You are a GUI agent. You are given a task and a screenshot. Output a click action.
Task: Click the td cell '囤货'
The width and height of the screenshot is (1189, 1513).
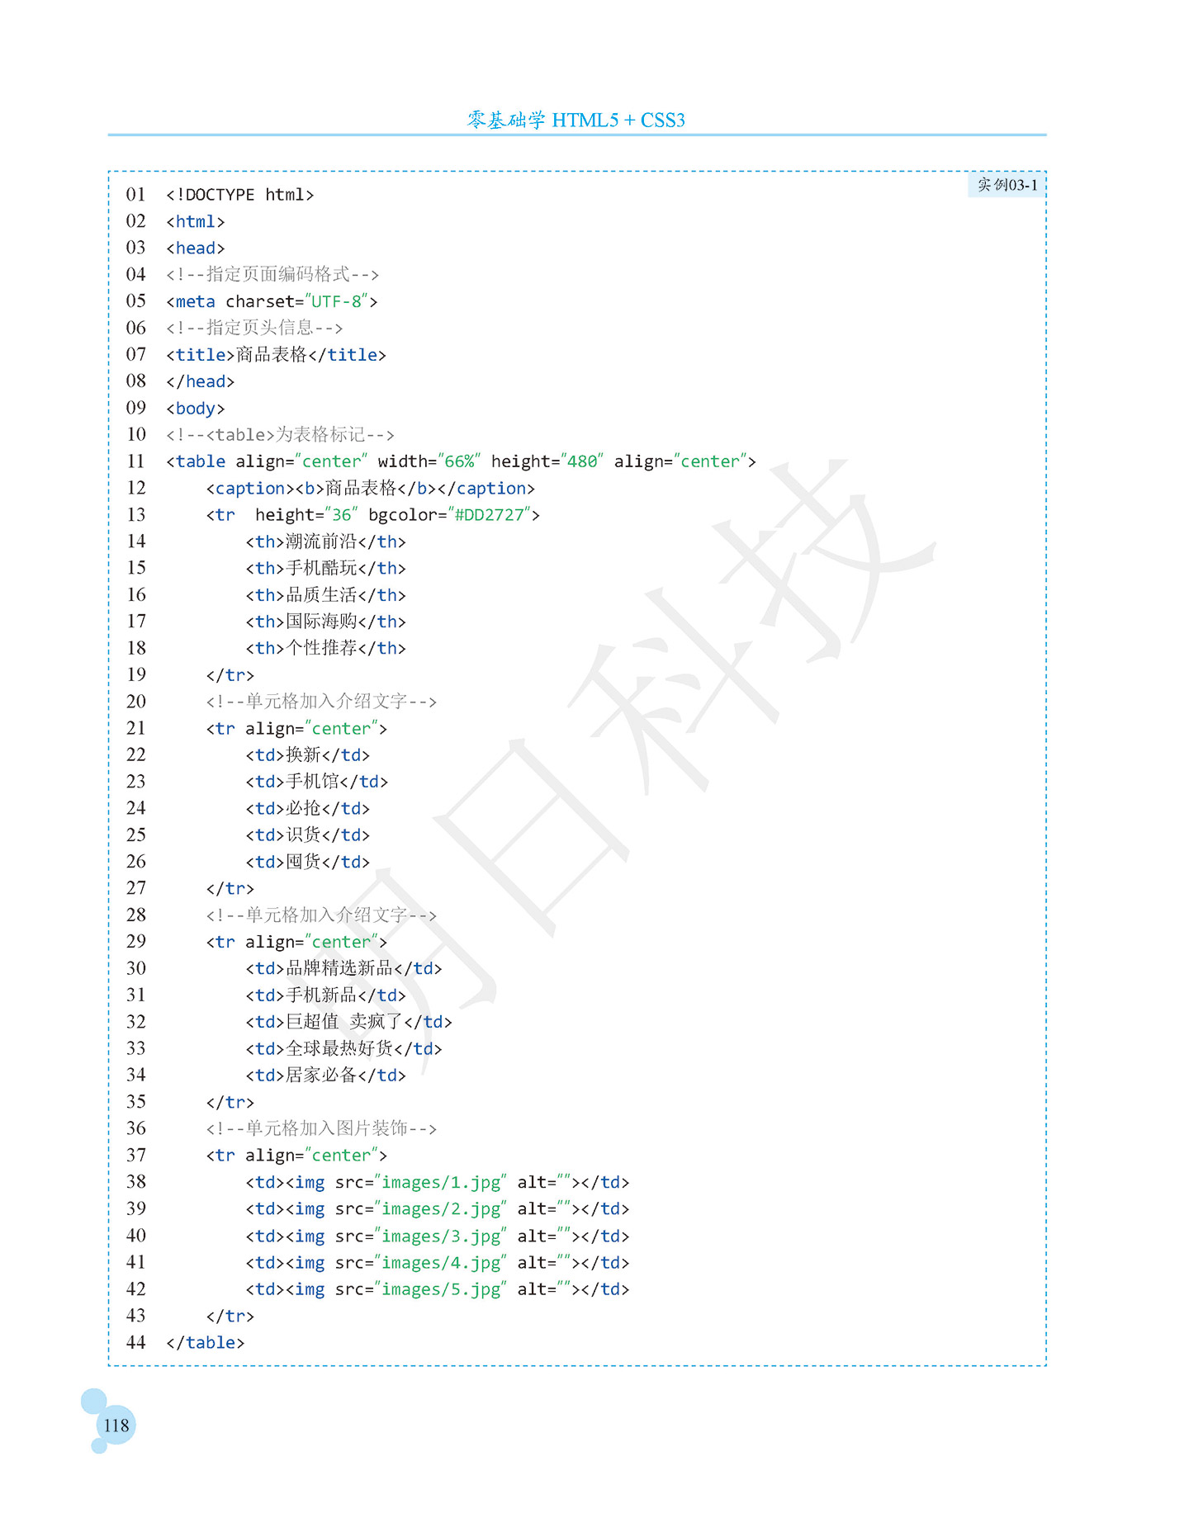[307, 862]
